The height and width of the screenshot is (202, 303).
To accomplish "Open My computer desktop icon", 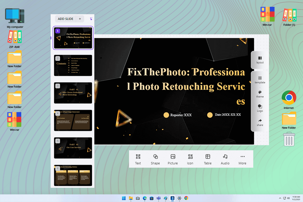I will click(x=15, y=18).
